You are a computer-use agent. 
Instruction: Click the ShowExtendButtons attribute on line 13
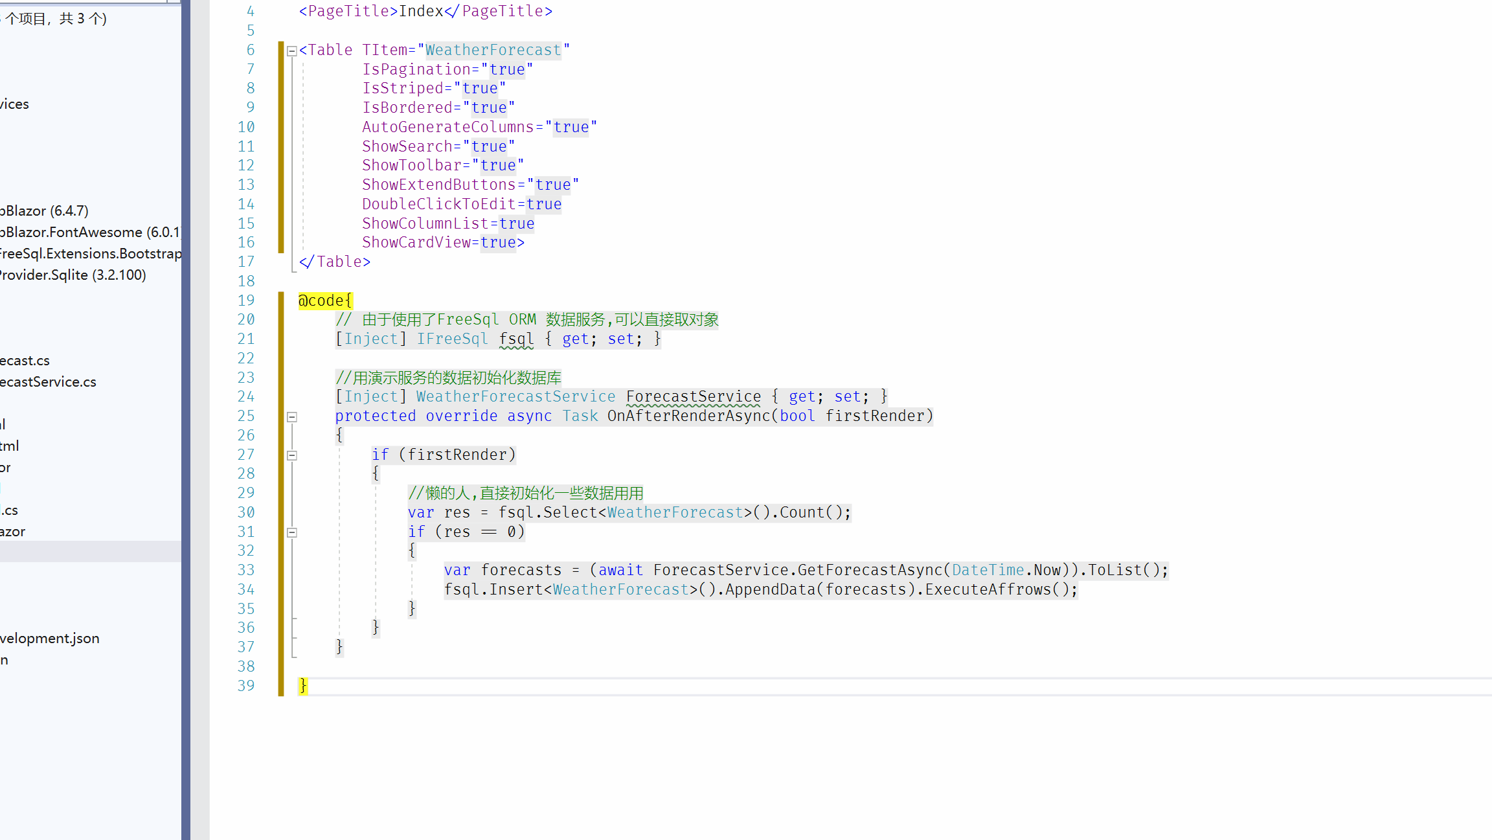(x=439, y=185)
